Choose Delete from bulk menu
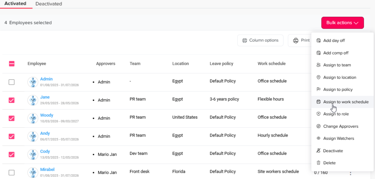The image size is (375, 179). [x=342, y=163]
